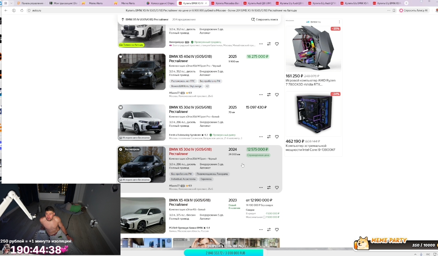This screenshot has height=256, width=438.
Task: Select the Европеец tag
Action: 206,179
